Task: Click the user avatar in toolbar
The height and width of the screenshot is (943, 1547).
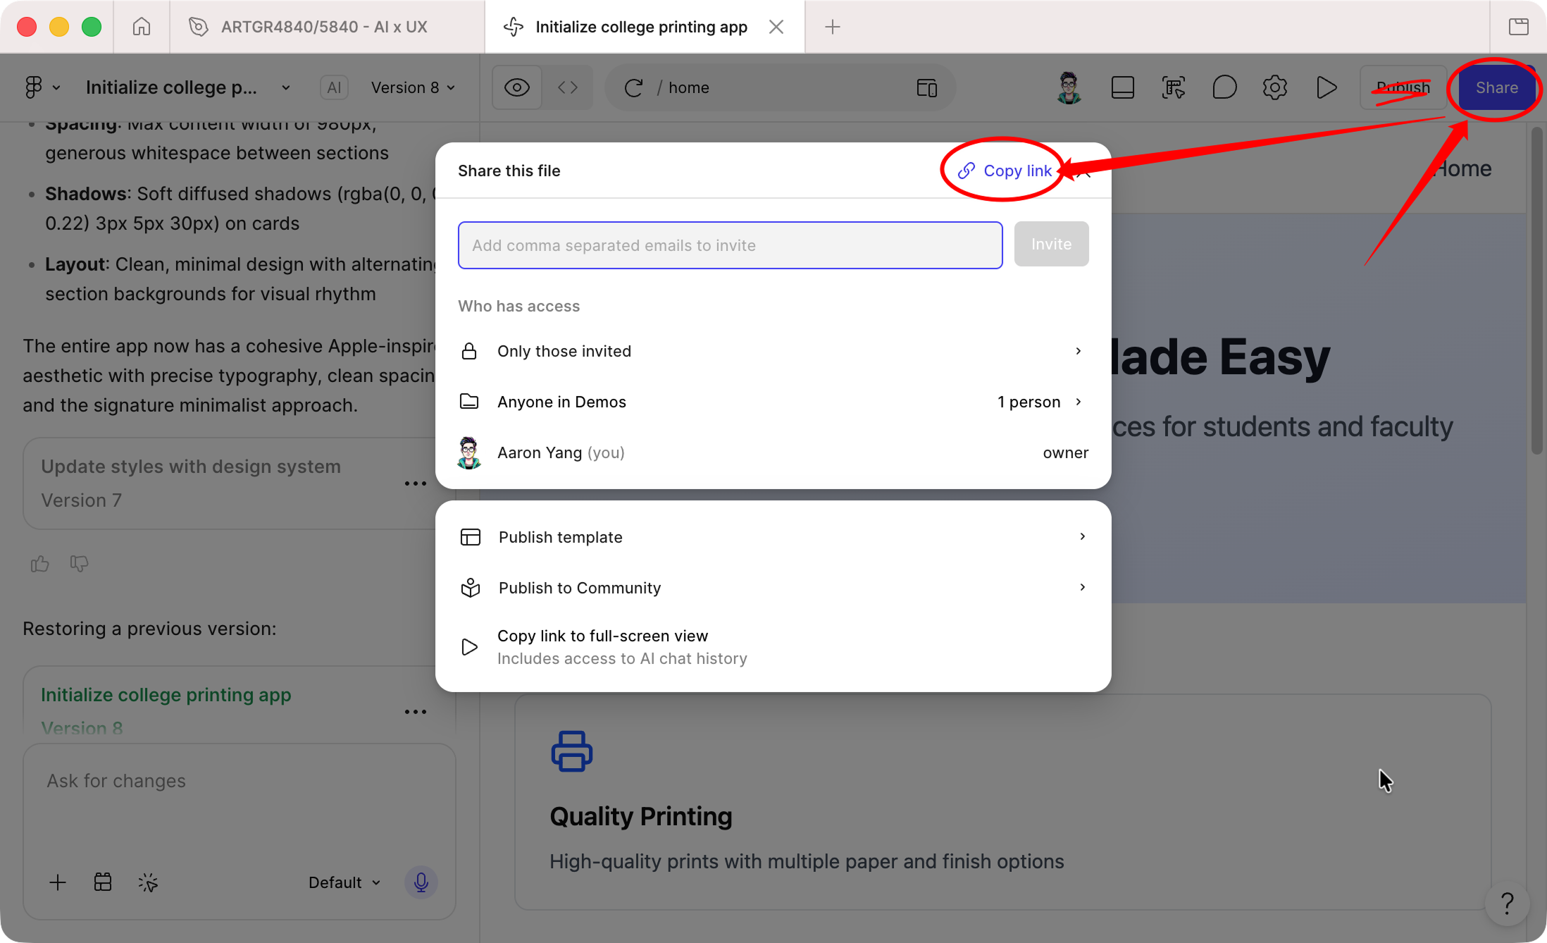Action: 1069,87
